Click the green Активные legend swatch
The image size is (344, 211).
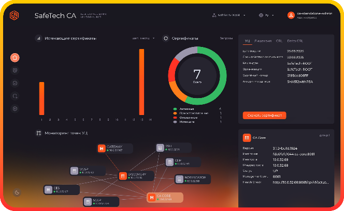175,109
